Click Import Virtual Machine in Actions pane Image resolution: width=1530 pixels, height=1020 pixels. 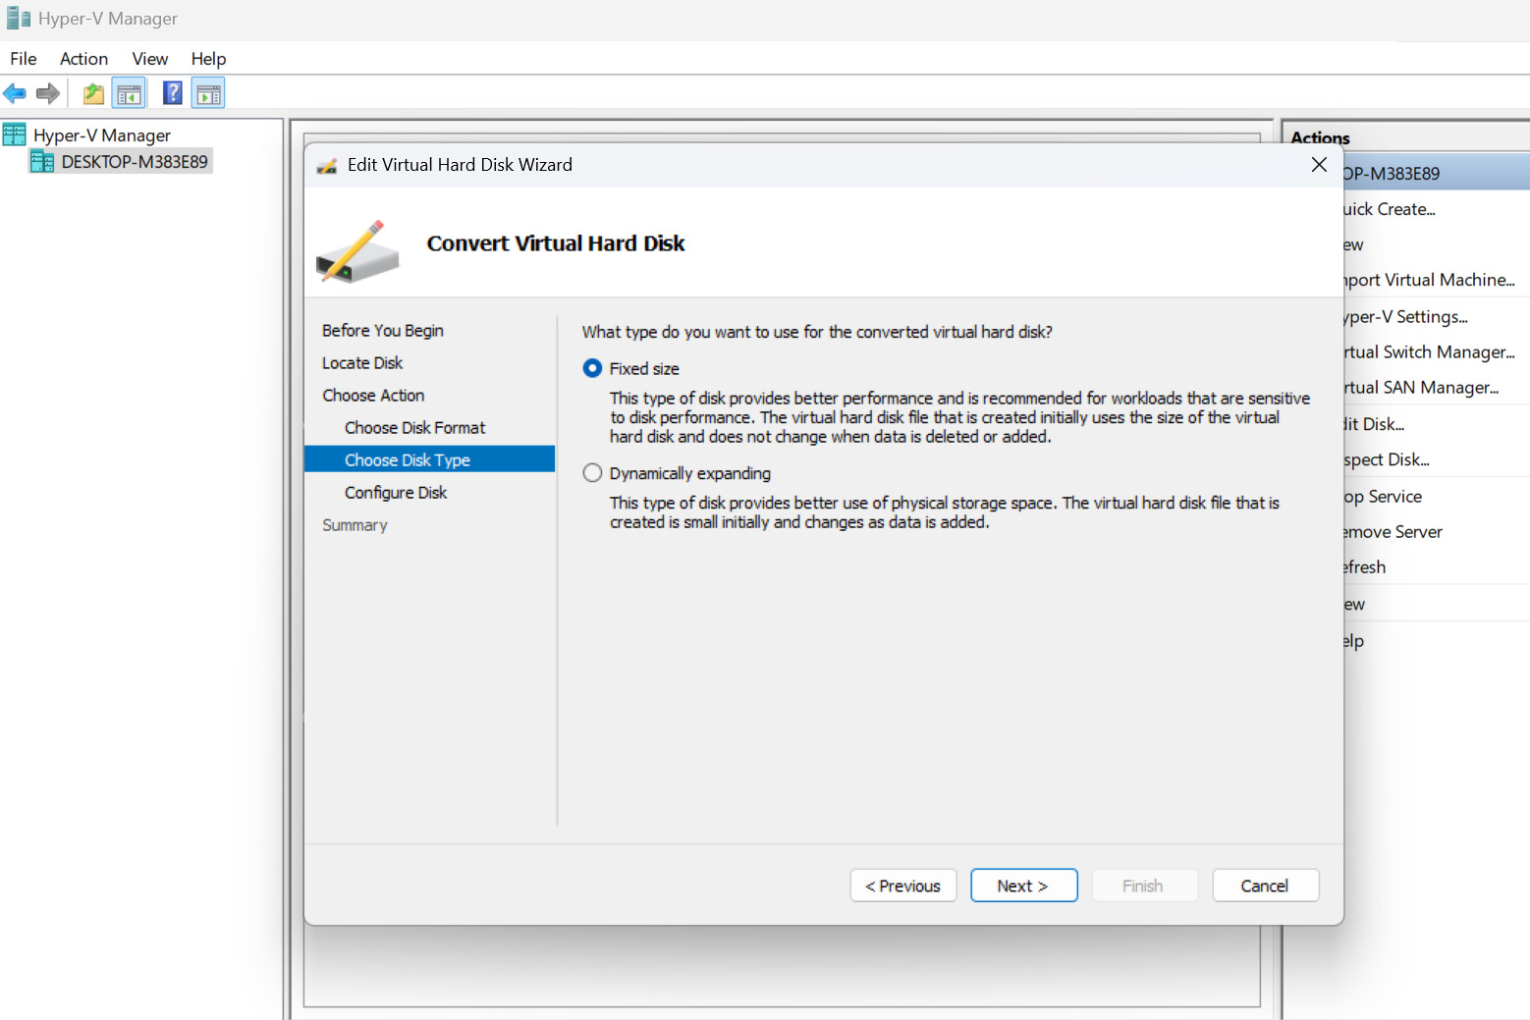pos(1429,280)
